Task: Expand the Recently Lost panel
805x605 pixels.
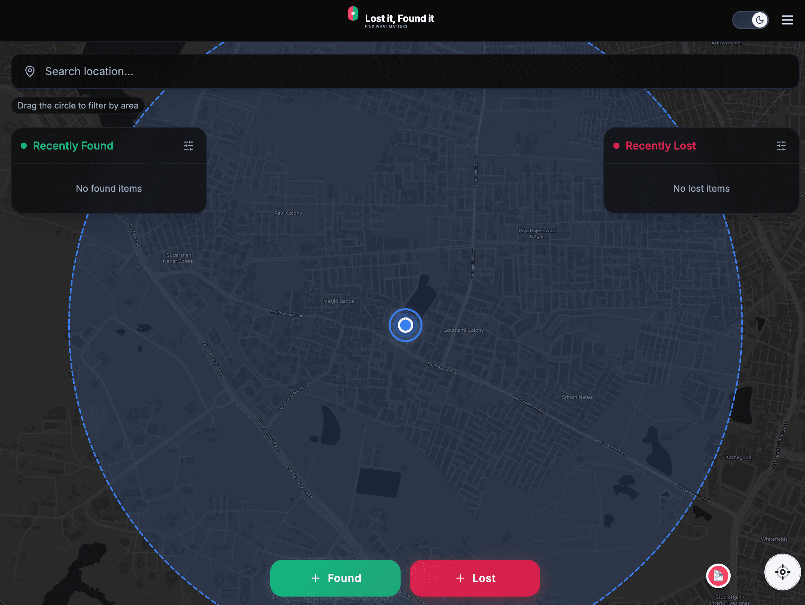Action: tap(660, 146)
